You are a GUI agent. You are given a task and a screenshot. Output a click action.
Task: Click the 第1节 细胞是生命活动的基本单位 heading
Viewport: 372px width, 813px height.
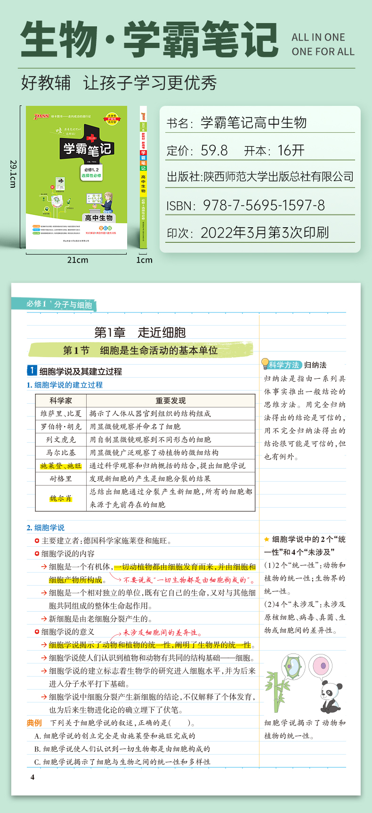tap(140, 351)
